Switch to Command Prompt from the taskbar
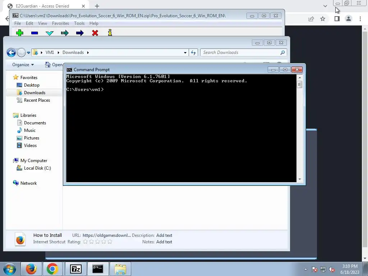This screenshot has width=368, height=276. tap(98, 269)
